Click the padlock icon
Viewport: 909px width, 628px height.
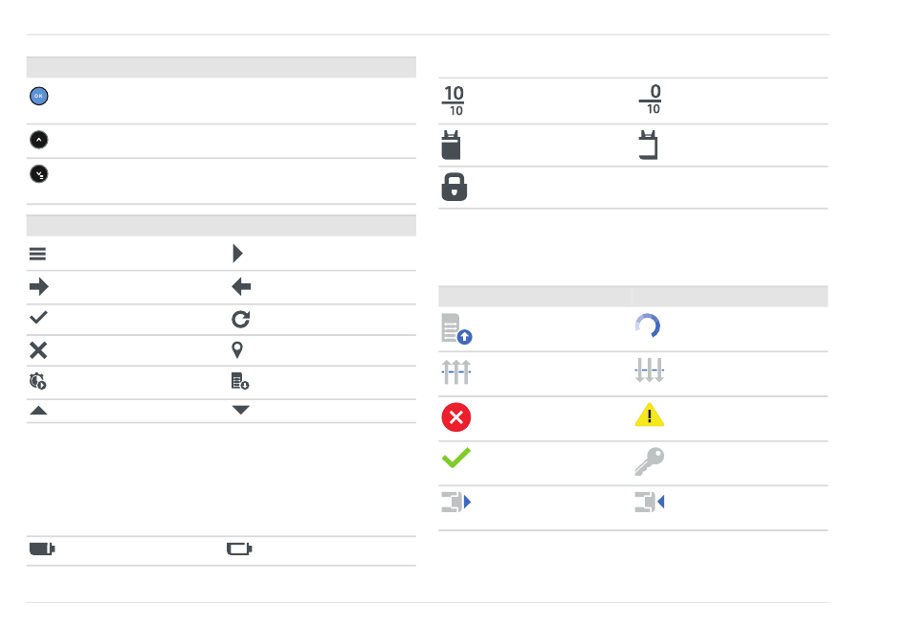pos(454,188)
